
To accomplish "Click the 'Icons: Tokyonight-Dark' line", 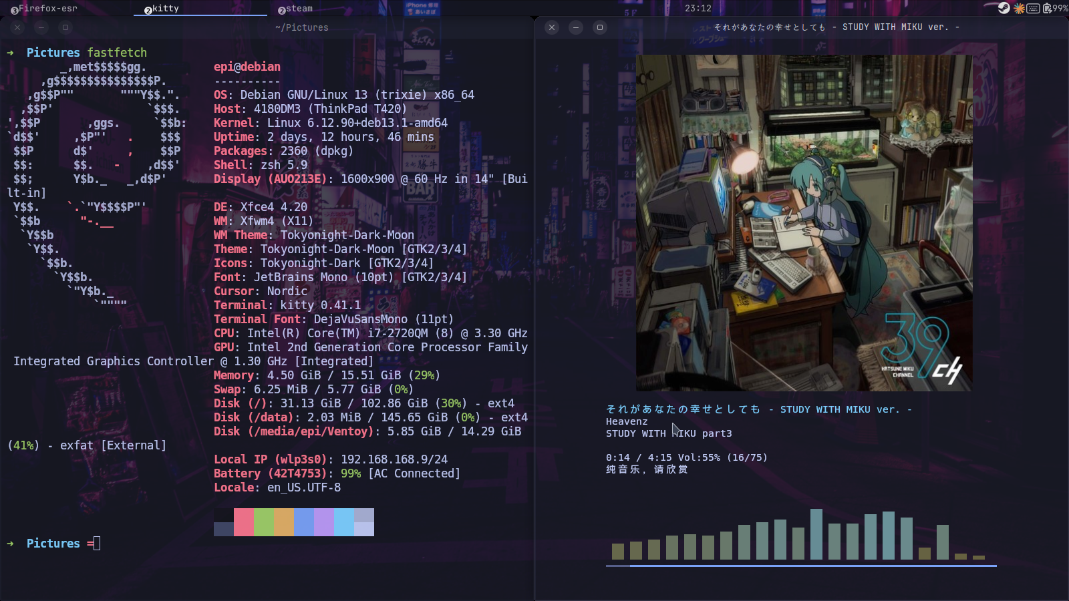I will (324, 263).
